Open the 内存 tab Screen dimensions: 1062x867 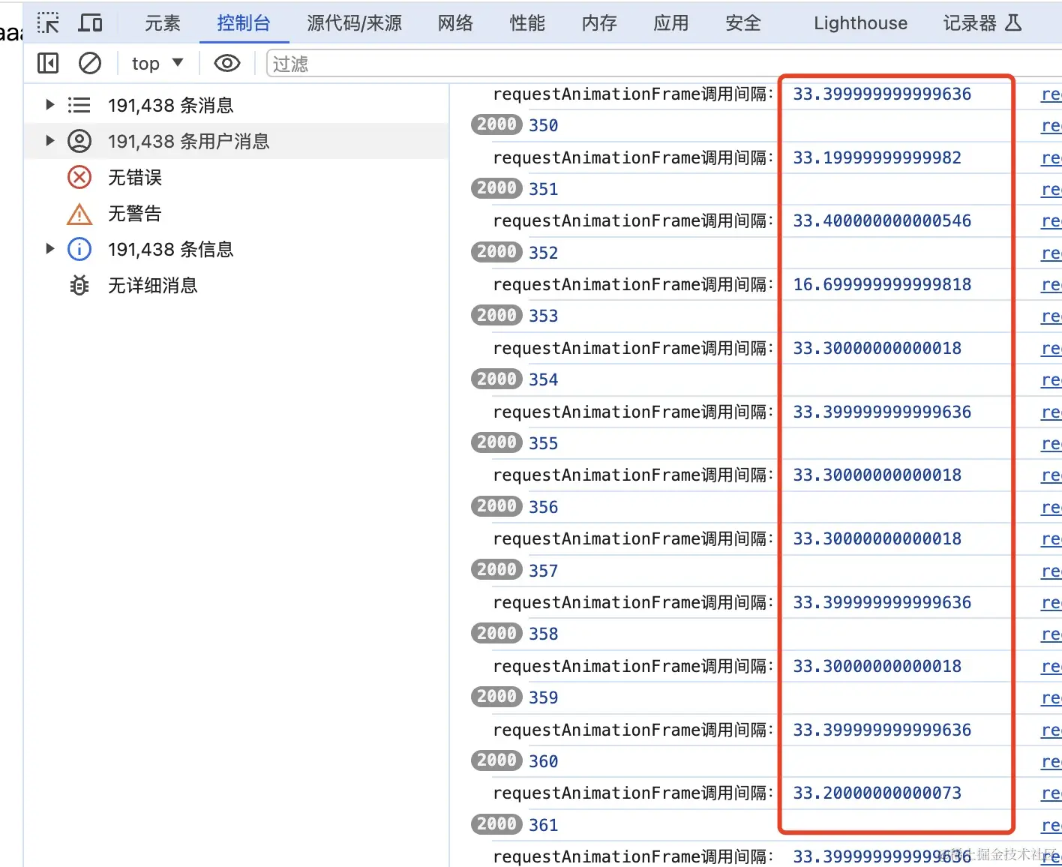point(599,23)
